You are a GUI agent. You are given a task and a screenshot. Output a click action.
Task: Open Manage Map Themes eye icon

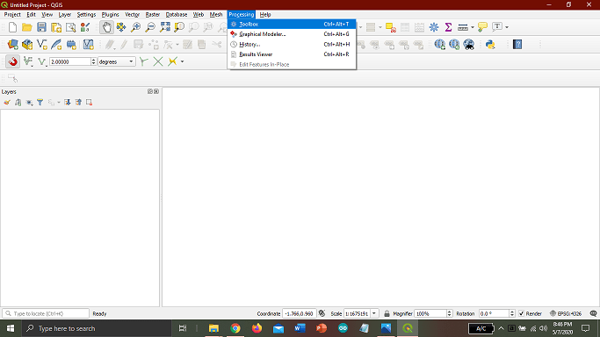(x=29, y=103)
